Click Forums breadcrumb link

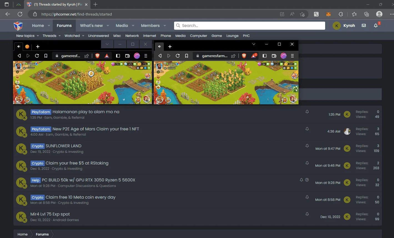tap(42, 234)
